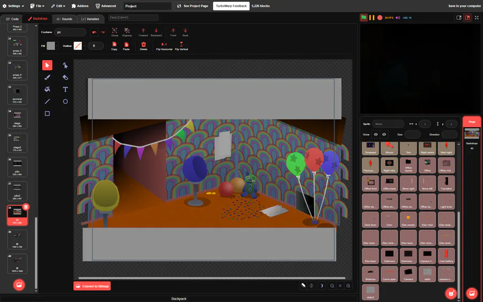Zoom in on the costume canvas

point(348,286)
